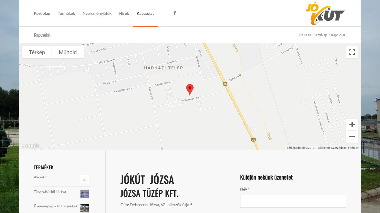Screen dimensions: 380x213
Task: Click the red location pin marker
Action: 190,90
